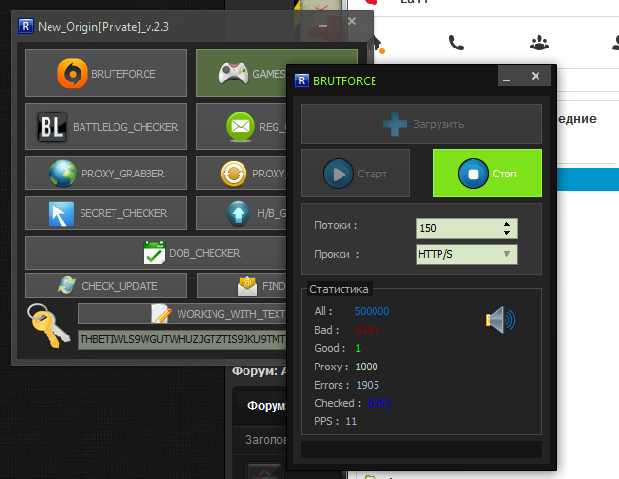
Task: Click the home icon with orange dot
Action: (377, 45)
